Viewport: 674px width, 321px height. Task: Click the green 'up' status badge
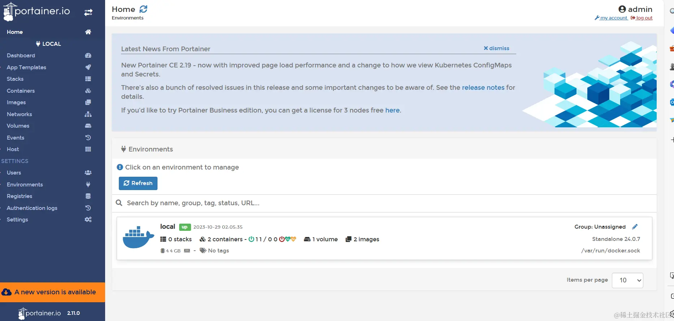[x=185, y=227]
